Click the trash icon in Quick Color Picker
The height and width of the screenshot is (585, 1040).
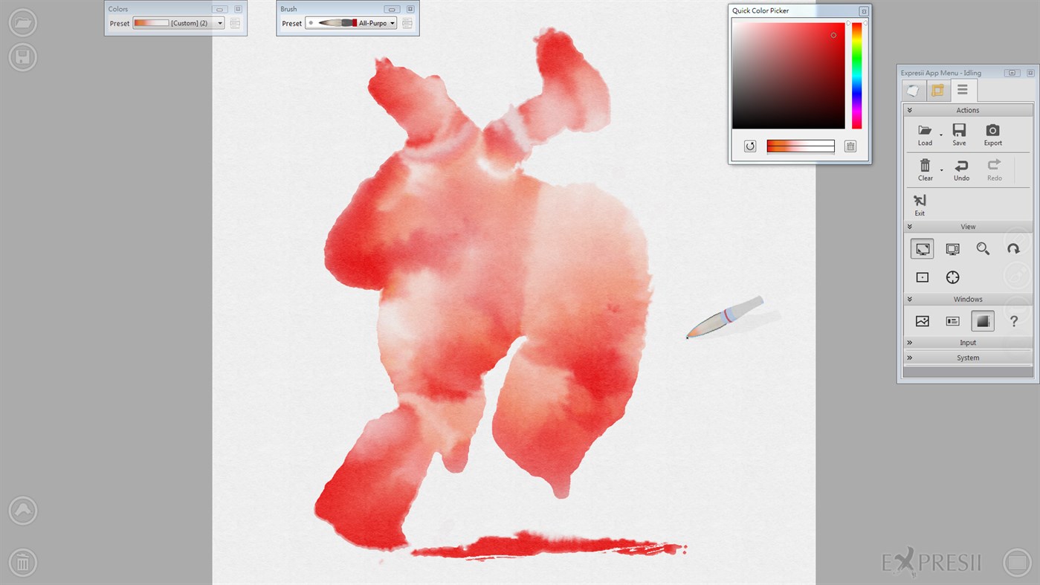[850, 146]
